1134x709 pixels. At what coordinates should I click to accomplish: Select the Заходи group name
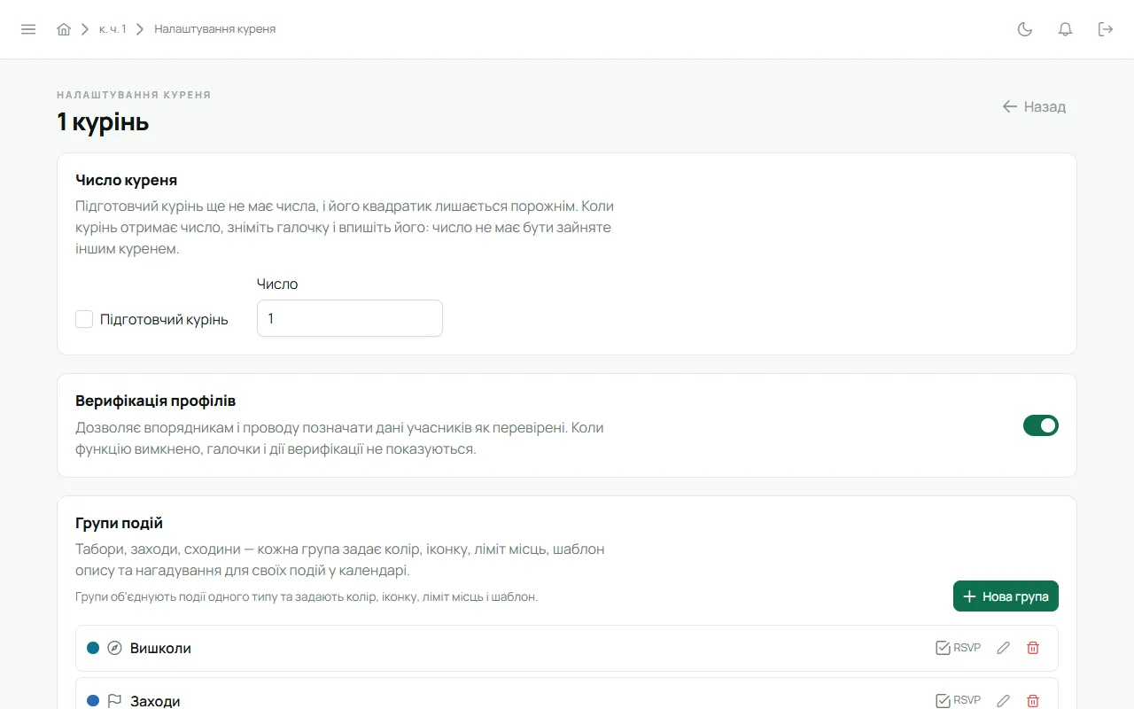coord(155,701)
